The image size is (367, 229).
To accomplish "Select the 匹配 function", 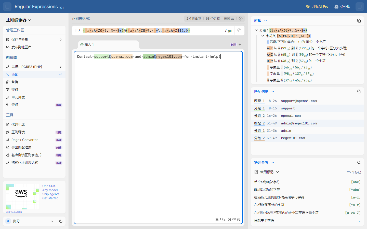I will pyautogui.click(x=34, y=74).
